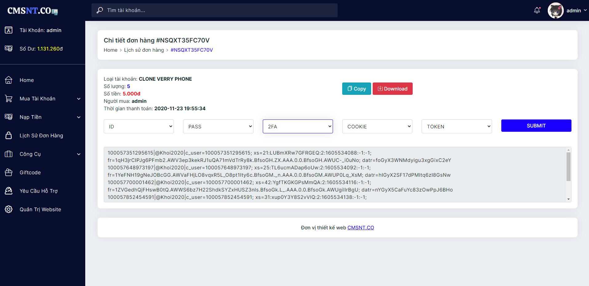Click textarea scroll down arrow
Image resolution: width=589 pixels, height=286 pixels.
coord(568,199)
